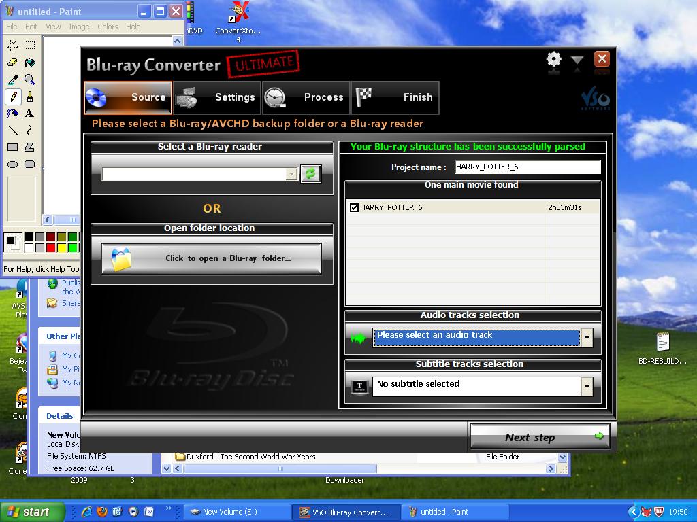
Task: Open the View menu in Paint
Action: point(53,27)
